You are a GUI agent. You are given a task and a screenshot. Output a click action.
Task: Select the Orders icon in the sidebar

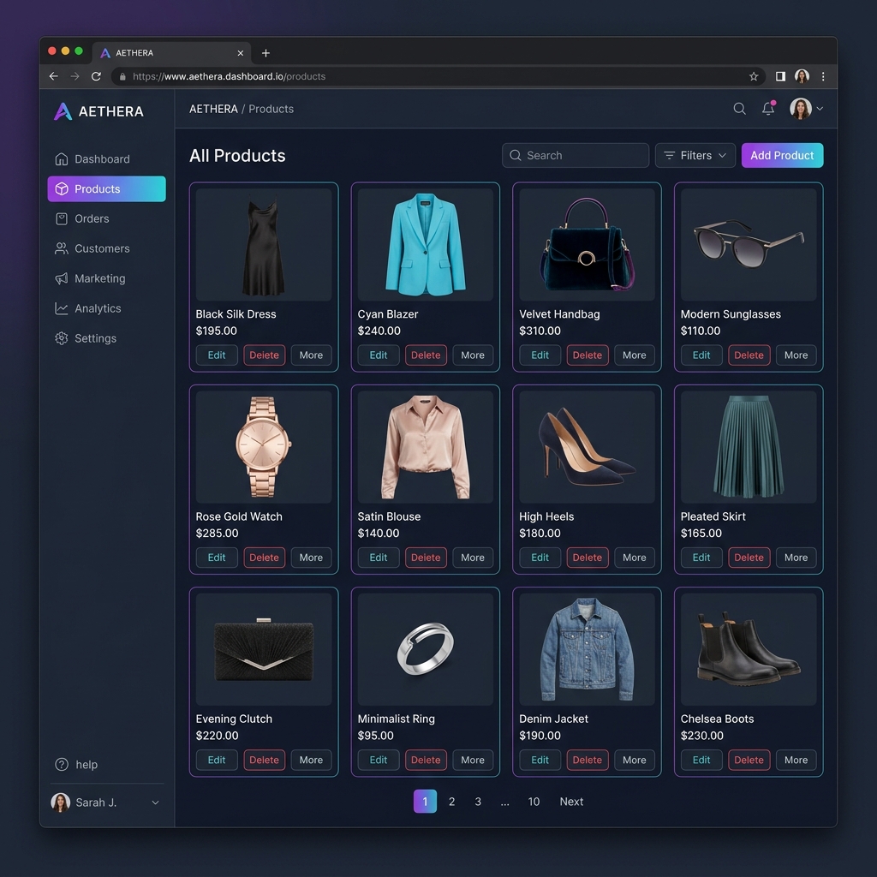pos(60,218)
